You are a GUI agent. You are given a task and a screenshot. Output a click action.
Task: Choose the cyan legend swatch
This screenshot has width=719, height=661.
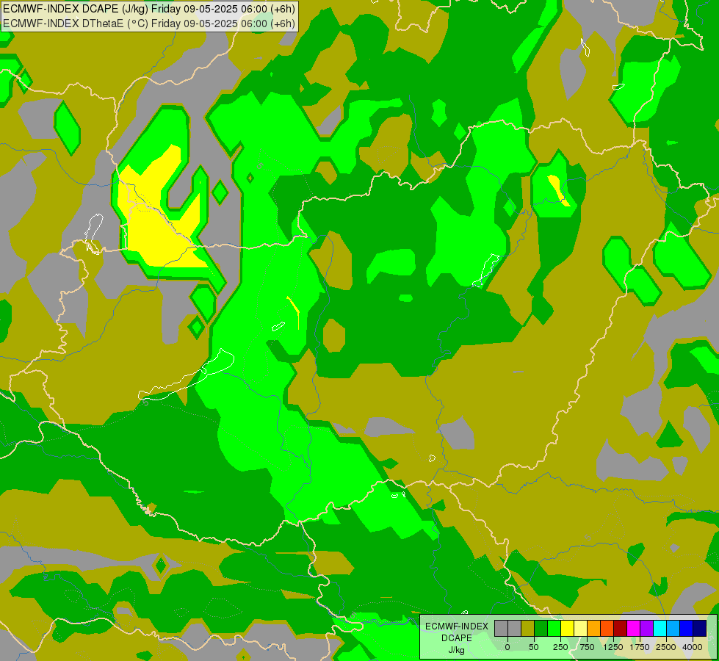[x=660, y=629]
